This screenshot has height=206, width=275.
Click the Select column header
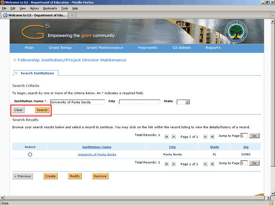point(30,147)
